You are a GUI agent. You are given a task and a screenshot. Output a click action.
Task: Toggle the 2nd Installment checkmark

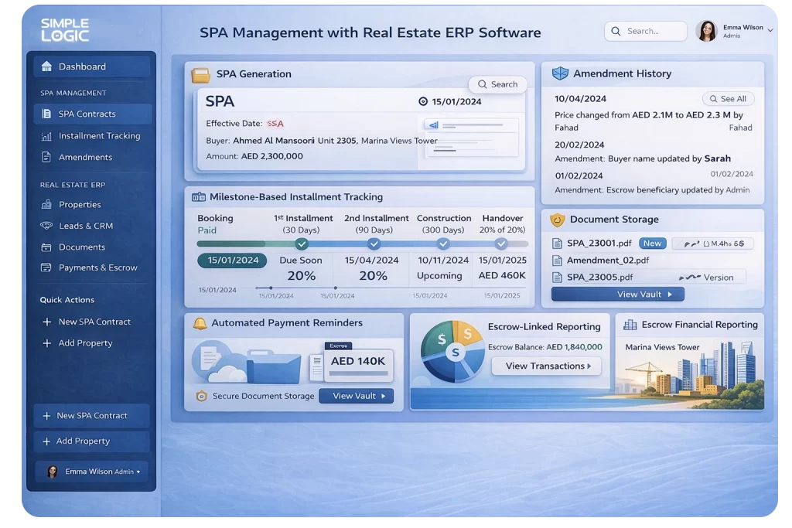point(374,244)
